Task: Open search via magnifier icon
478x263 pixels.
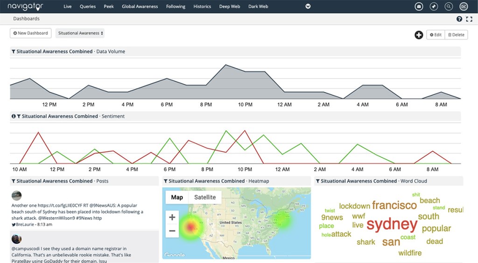Action: pyautogui.click(x=449, y=7)
